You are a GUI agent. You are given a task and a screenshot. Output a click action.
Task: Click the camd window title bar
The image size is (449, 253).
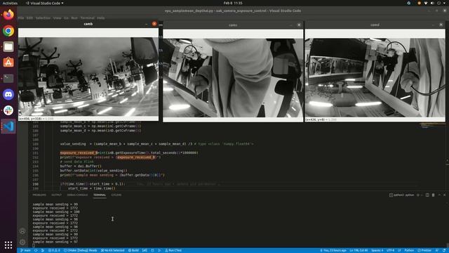point(375,25)
